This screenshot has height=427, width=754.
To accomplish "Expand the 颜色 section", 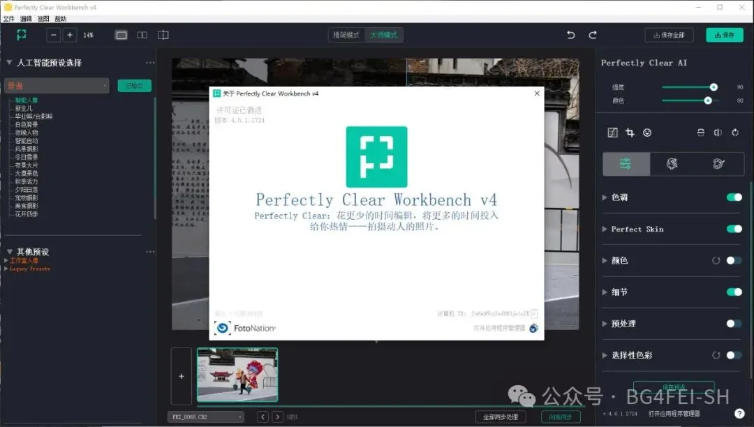I will (605, 260).
